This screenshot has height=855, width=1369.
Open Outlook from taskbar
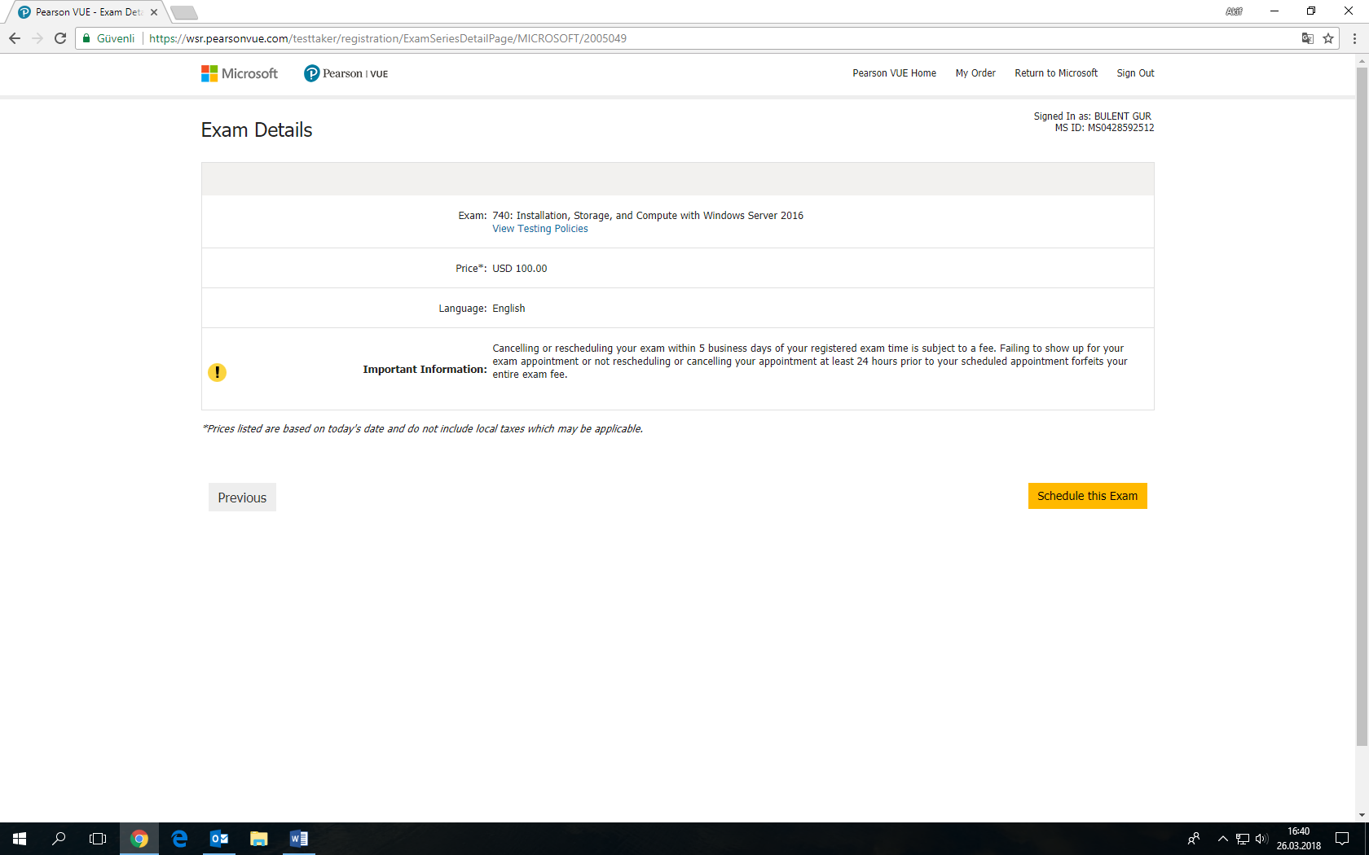click(219, 839)
